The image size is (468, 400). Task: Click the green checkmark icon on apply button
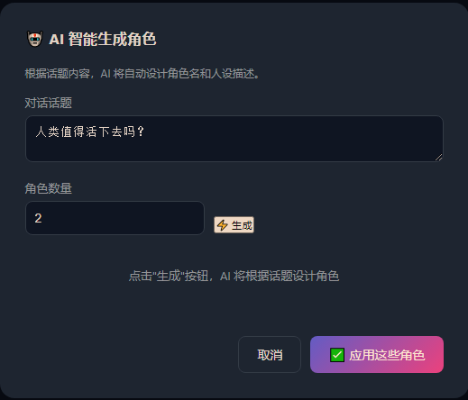click(337, 355)
